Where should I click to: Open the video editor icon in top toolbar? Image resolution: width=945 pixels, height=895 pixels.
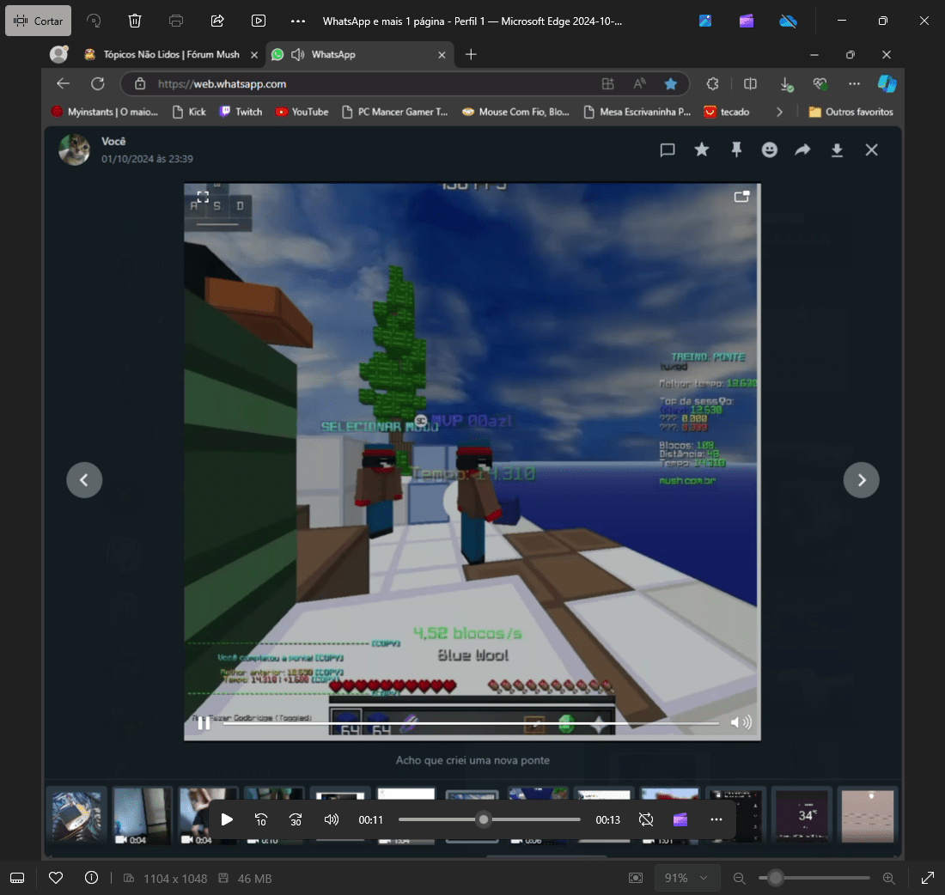tap(259, 21)
